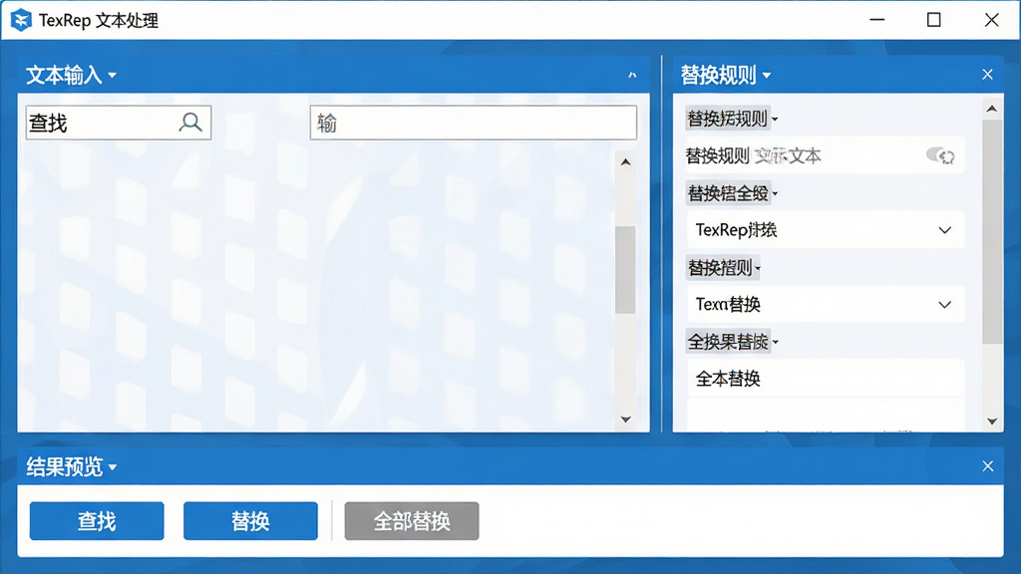
Task: Click the 查找 search input field
Action: click(119, 123)
